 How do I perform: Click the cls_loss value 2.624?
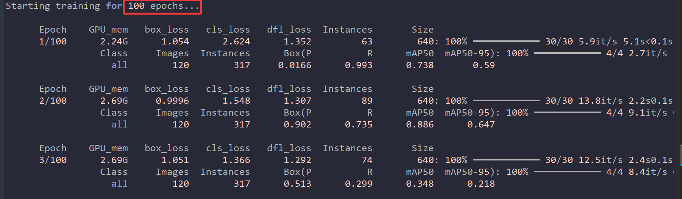click(x=236, y=42)
